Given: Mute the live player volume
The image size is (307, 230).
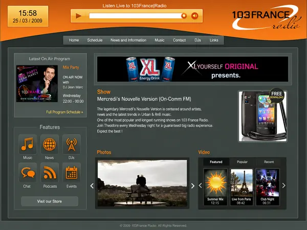Looking at the screenshot, I should point(194,16).
